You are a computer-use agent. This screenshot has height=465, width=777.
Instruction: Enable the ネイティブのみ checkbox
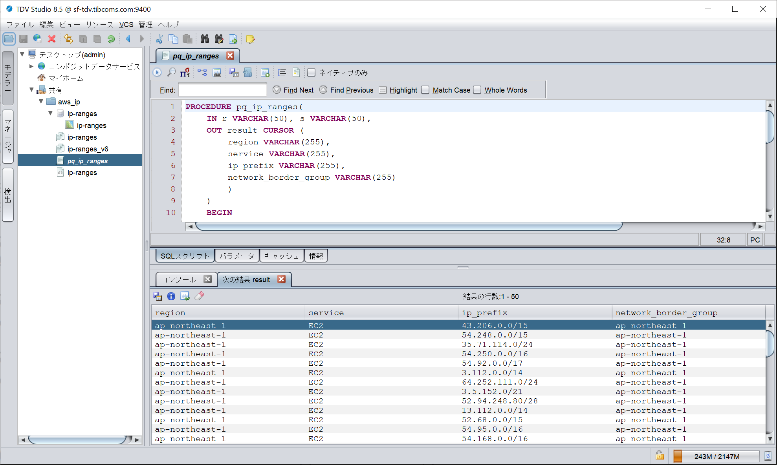tap(312, 73)
